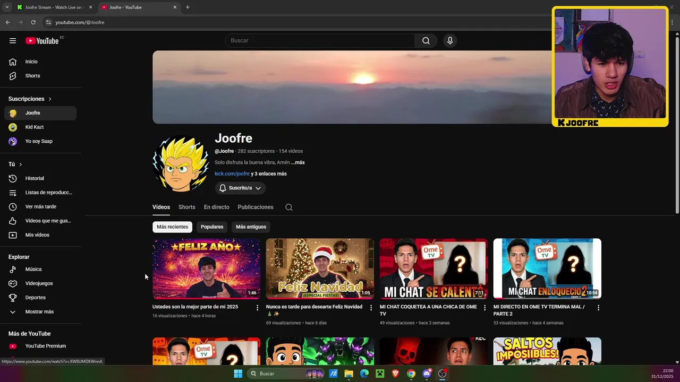Open Ver más tarde in the sidebar
Screen dimensions: 680x382
[40, 207]
